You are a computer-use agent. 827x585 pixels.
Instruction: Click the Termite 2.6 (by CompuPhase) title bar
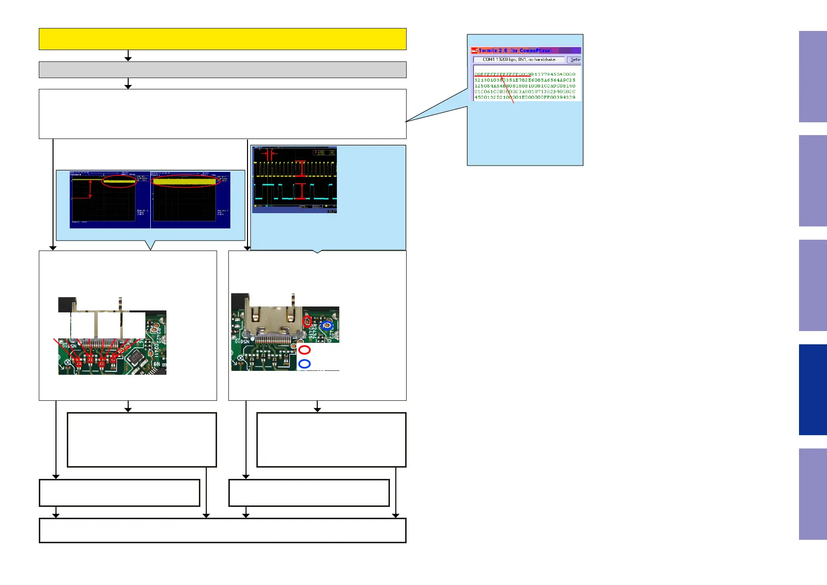[525, 50]
